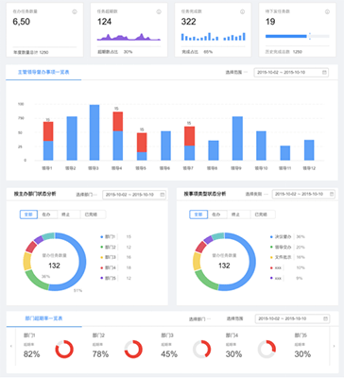The width and height of the screenshot is (344, 378).
Task: Click info icon on the 124 stat card
Action: click(x=159, y=12)
